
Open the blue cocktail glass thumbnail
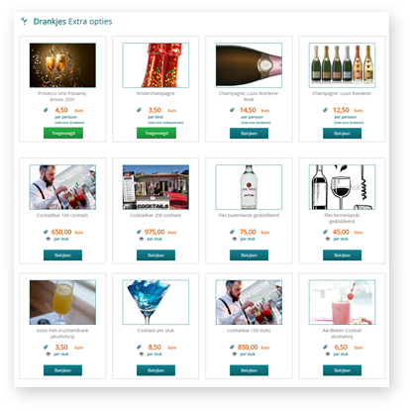pos(155,302)
